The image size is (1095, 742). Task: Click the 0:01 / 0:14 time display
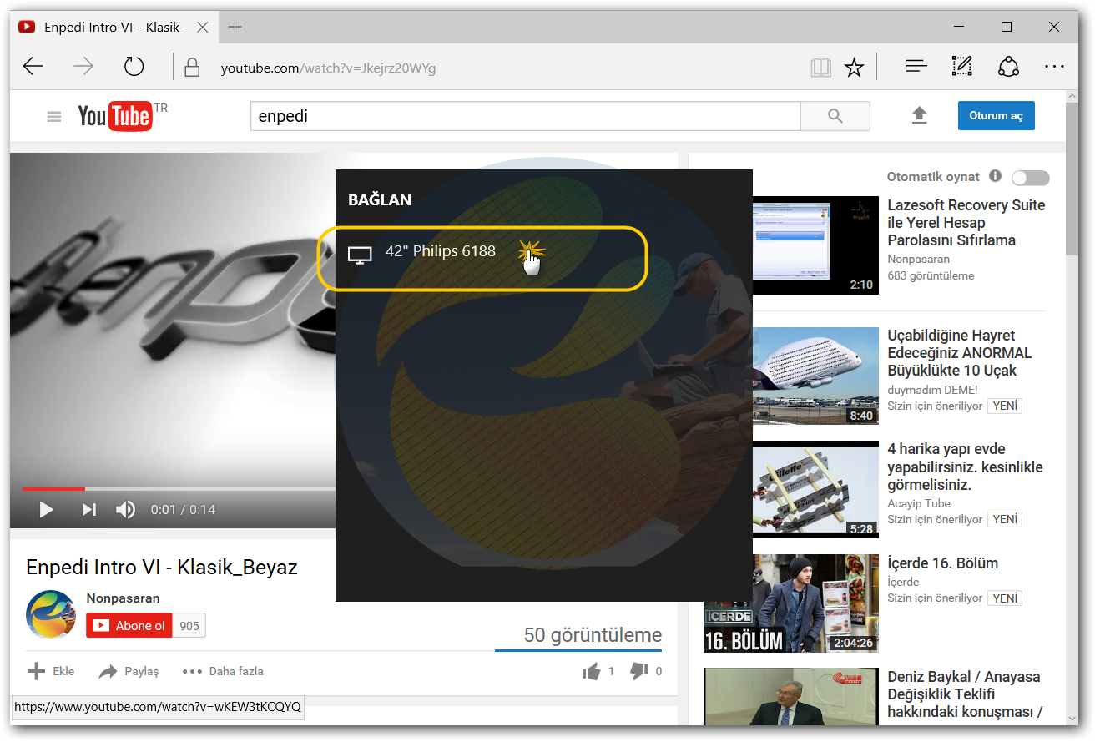coord(183,509)
